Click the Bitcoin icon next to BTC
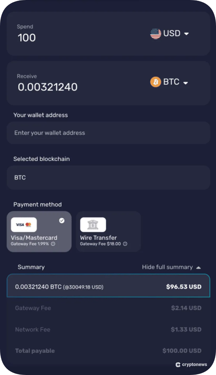This screenshot has height=375, width=216. click(x=155, y=82)
